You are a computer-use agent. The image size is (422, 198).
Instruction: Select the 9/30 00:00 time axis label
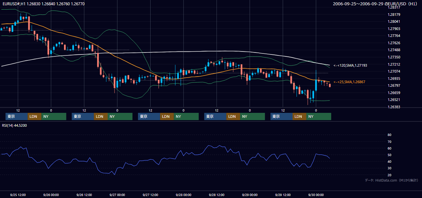tap(316, 195)
